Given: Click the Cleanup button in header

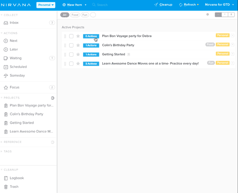Looking at the screenshot, I should [163, 5].
